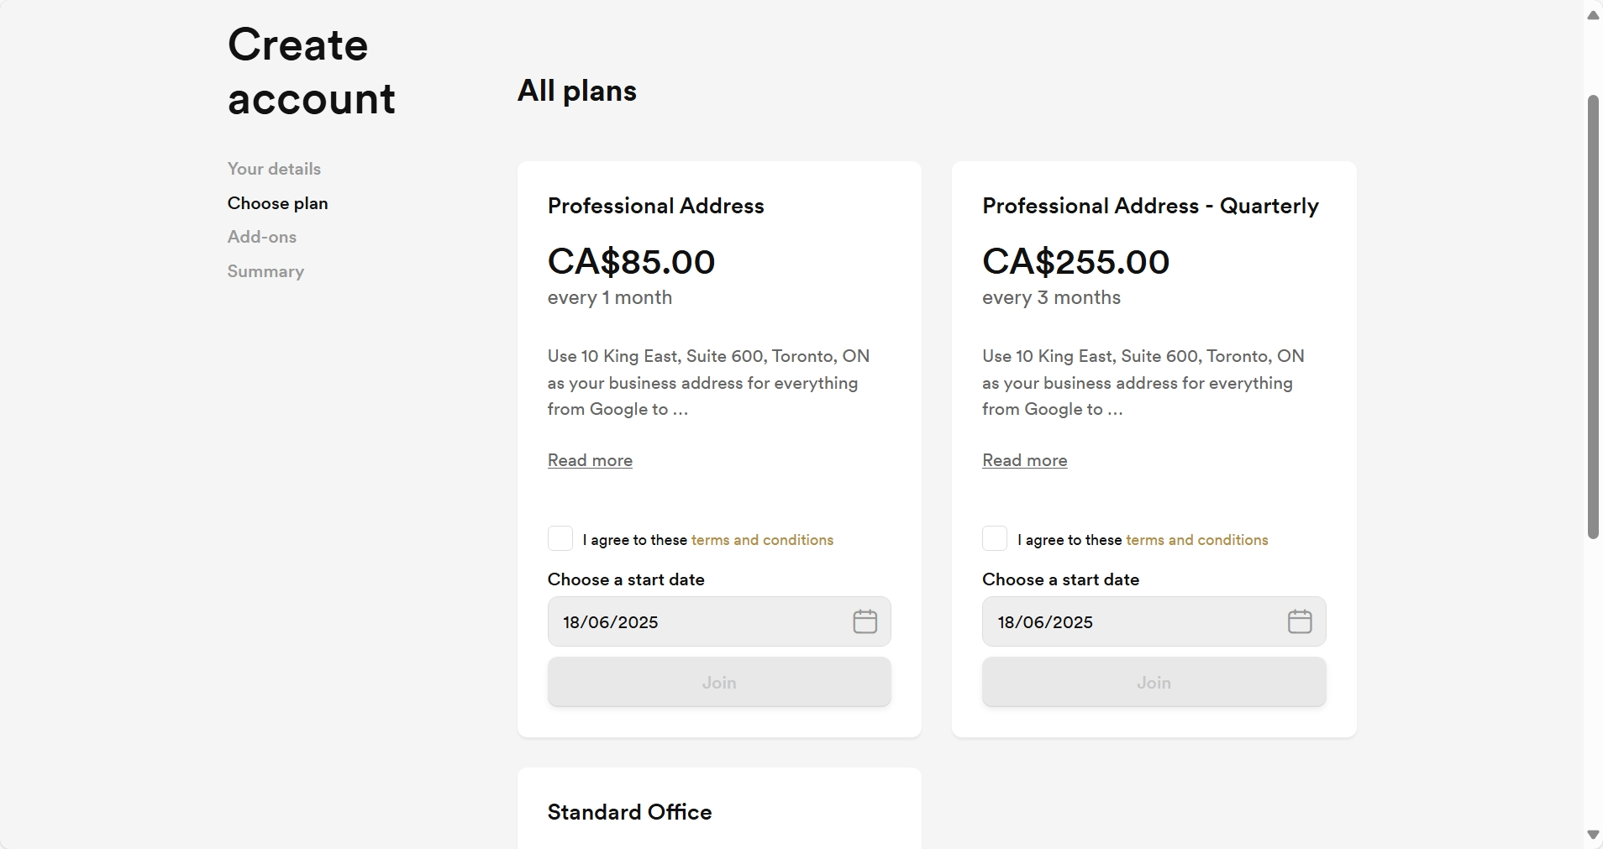Click the Quarterly plan start date field
1603x849 pixels.
[1154, 621]
